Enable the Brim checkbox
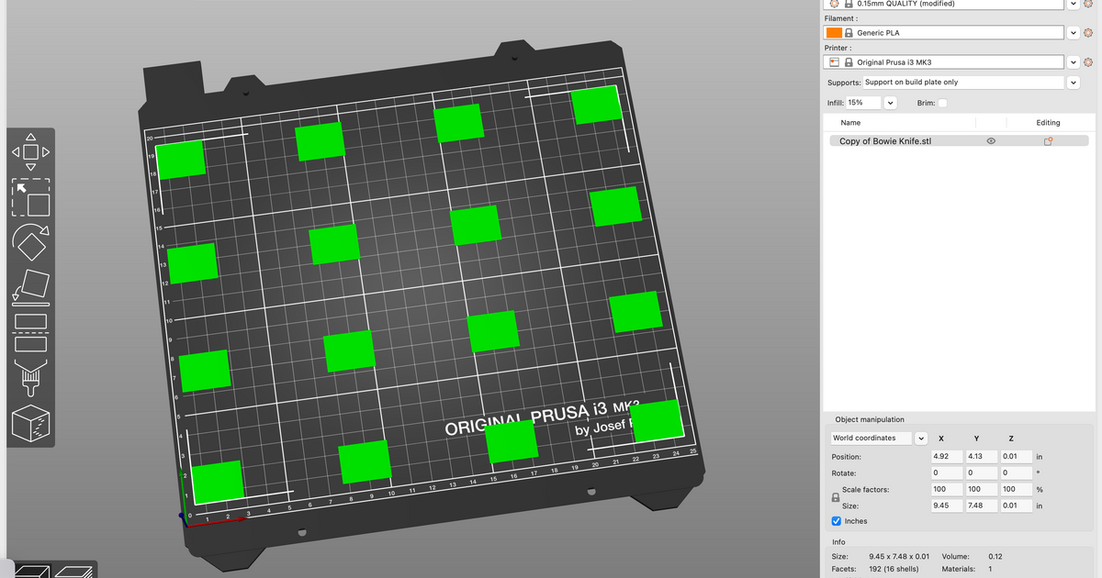This screenshot has height=578, width=1102. (x=943, y=103)
